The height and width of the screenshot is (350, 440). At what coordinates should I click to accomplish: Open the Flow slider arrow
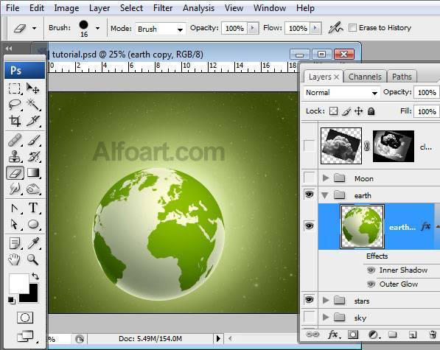(x=315, y=28)
